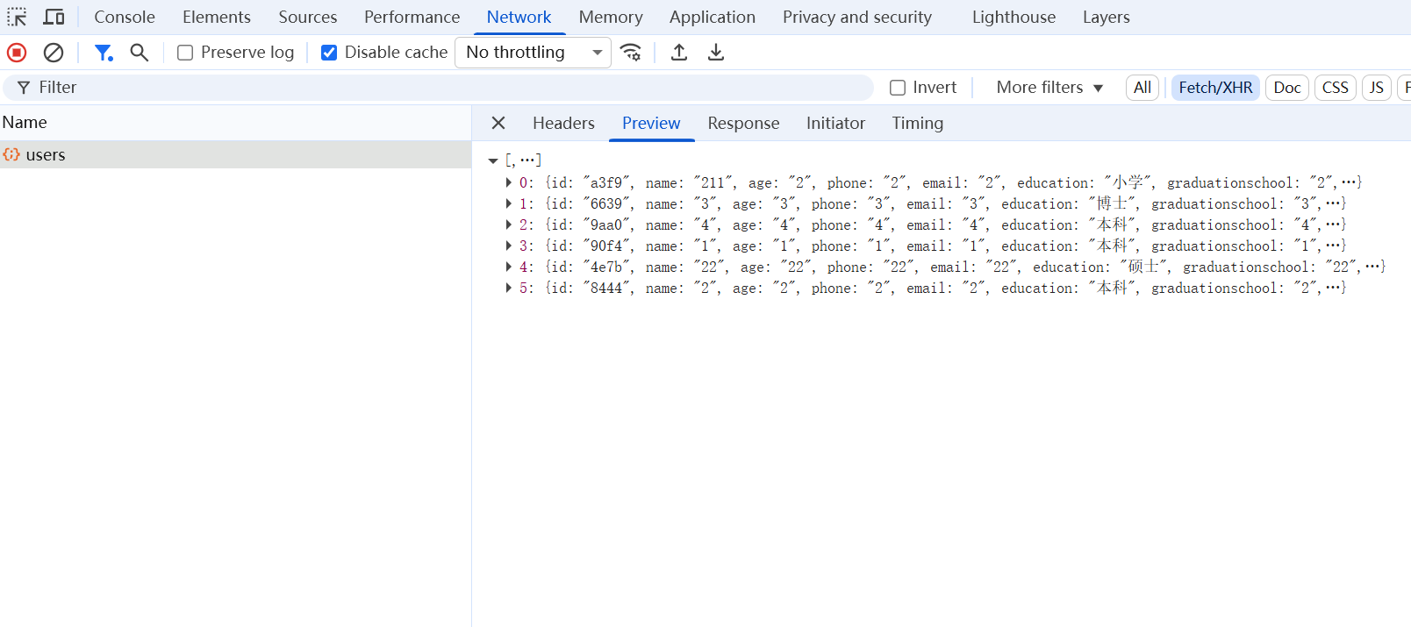Show the Timing tab
1411x627 pixels.
click(x=918, y=123)
